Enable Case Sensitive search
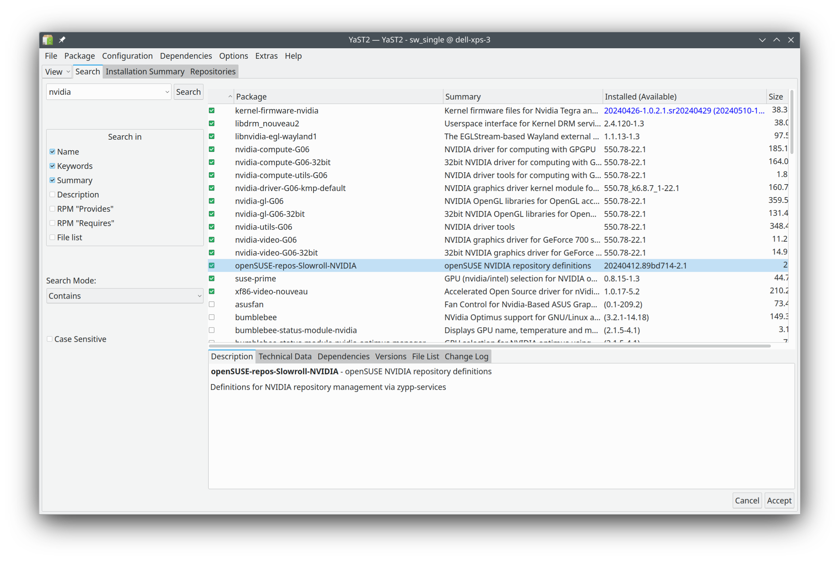The image size is (840, 561). click(x=49, y=339)
